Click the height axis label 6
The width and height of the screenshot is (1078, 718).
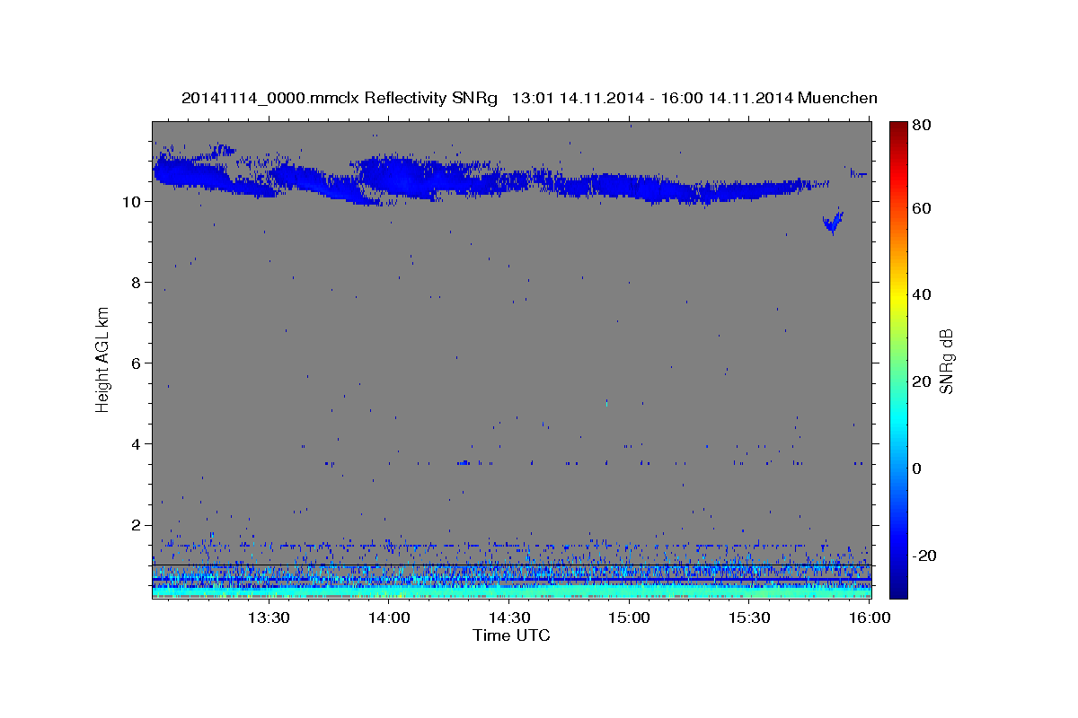(137, 363)
